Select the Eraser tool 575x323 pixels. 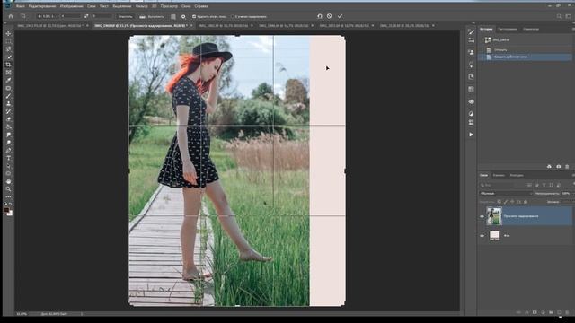[x=8, y=119]
